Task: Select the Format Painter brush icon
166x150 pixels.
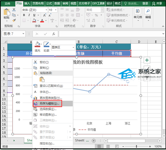Action: point(14,20)
